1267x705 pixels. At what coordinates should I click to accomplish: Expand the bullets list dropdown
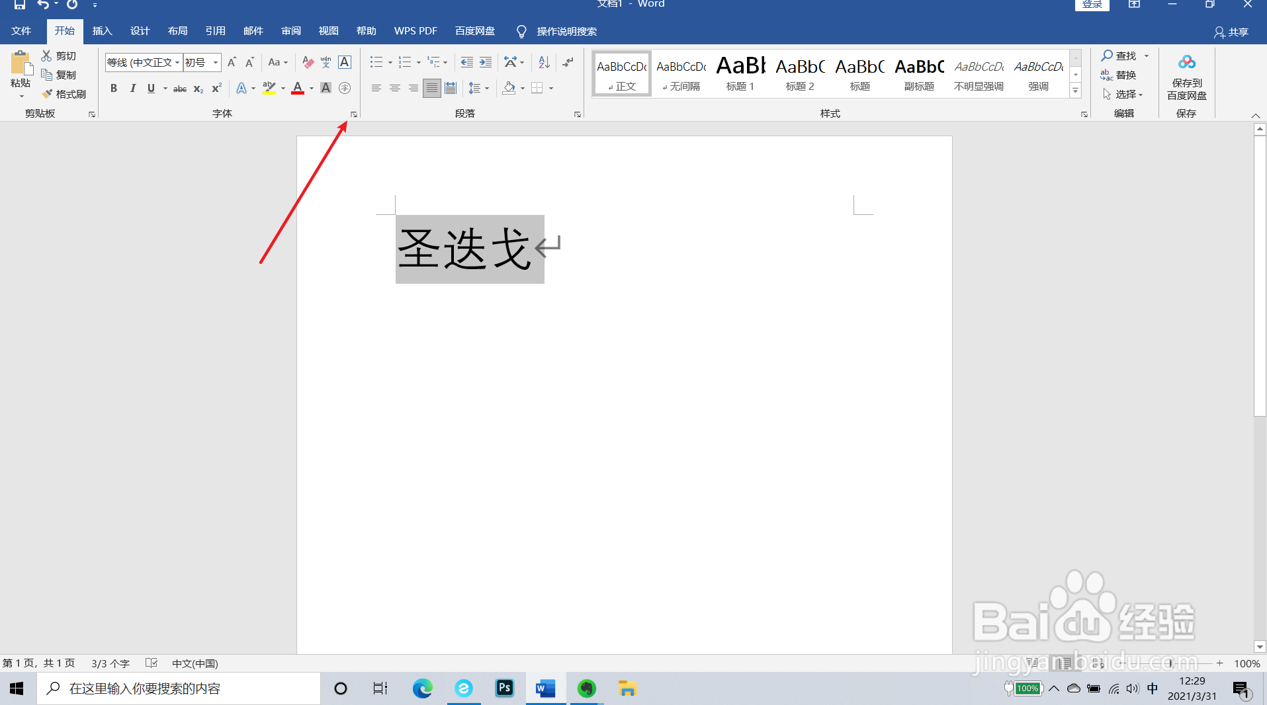[x=390, y=63]
